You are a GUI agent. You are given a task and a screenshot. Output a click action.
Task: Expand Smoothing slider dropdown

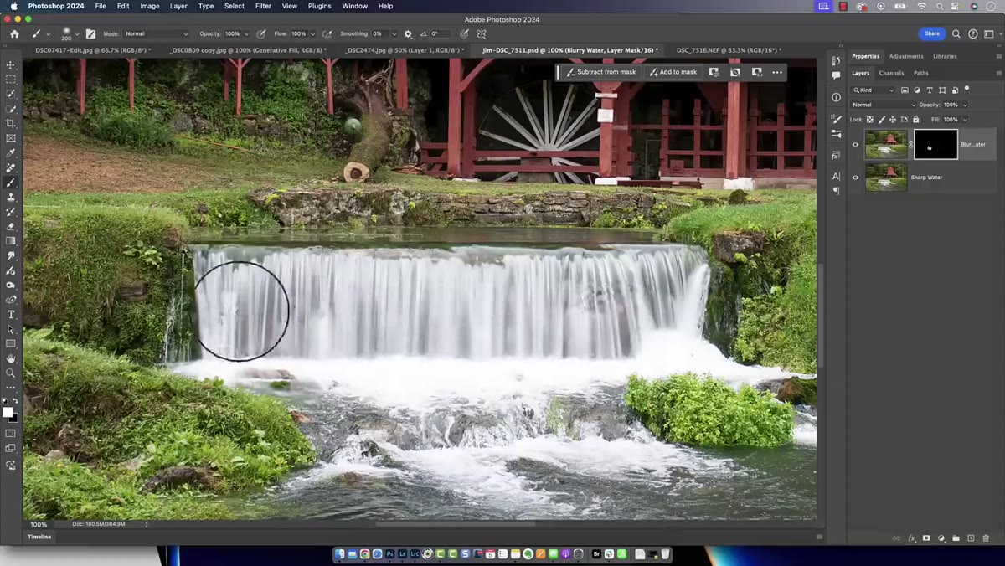pyautogui.click(x=394, y=34)
